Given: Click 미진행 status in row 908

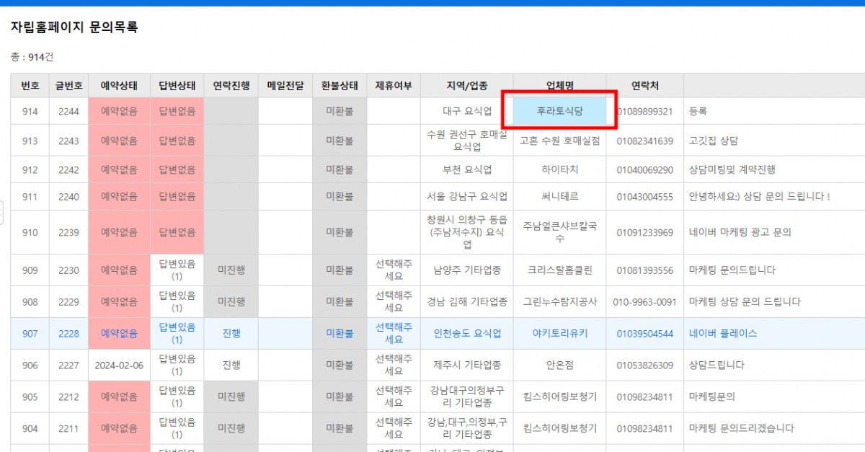Looking at the screenshot, I should click(231, 302).
